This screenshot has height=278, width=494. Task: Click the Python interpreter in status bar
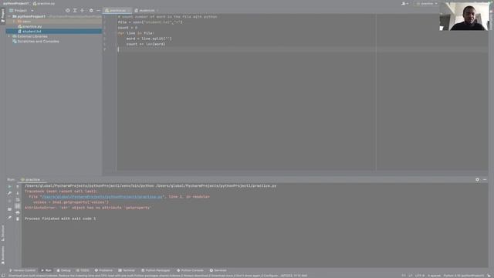[463, 276]
